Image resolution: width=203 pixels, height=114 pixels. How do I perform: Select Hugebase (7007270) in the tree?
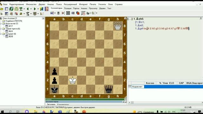point(14,21)
